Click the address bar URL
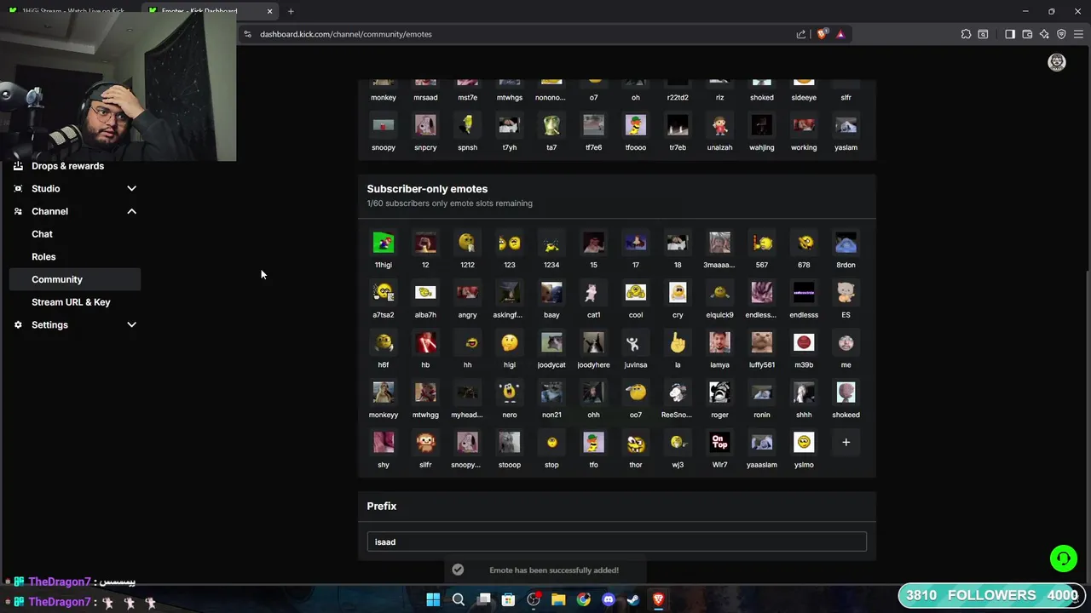Screen dimensions: 1091x613 pos(346,34)
